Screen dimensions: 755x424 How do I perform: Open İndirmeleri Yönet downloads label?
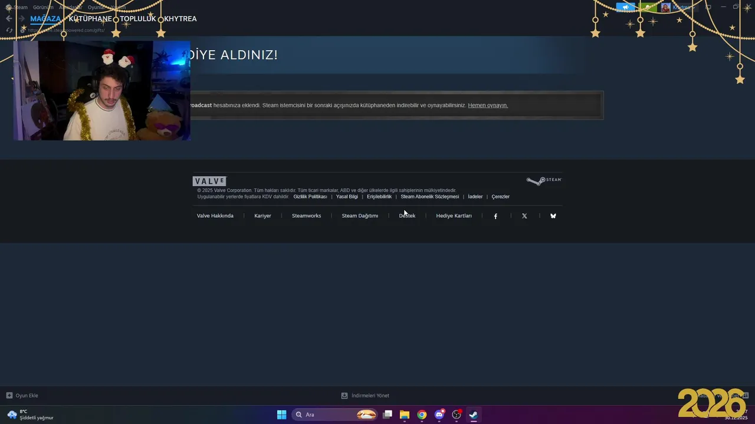pos(370,396)
